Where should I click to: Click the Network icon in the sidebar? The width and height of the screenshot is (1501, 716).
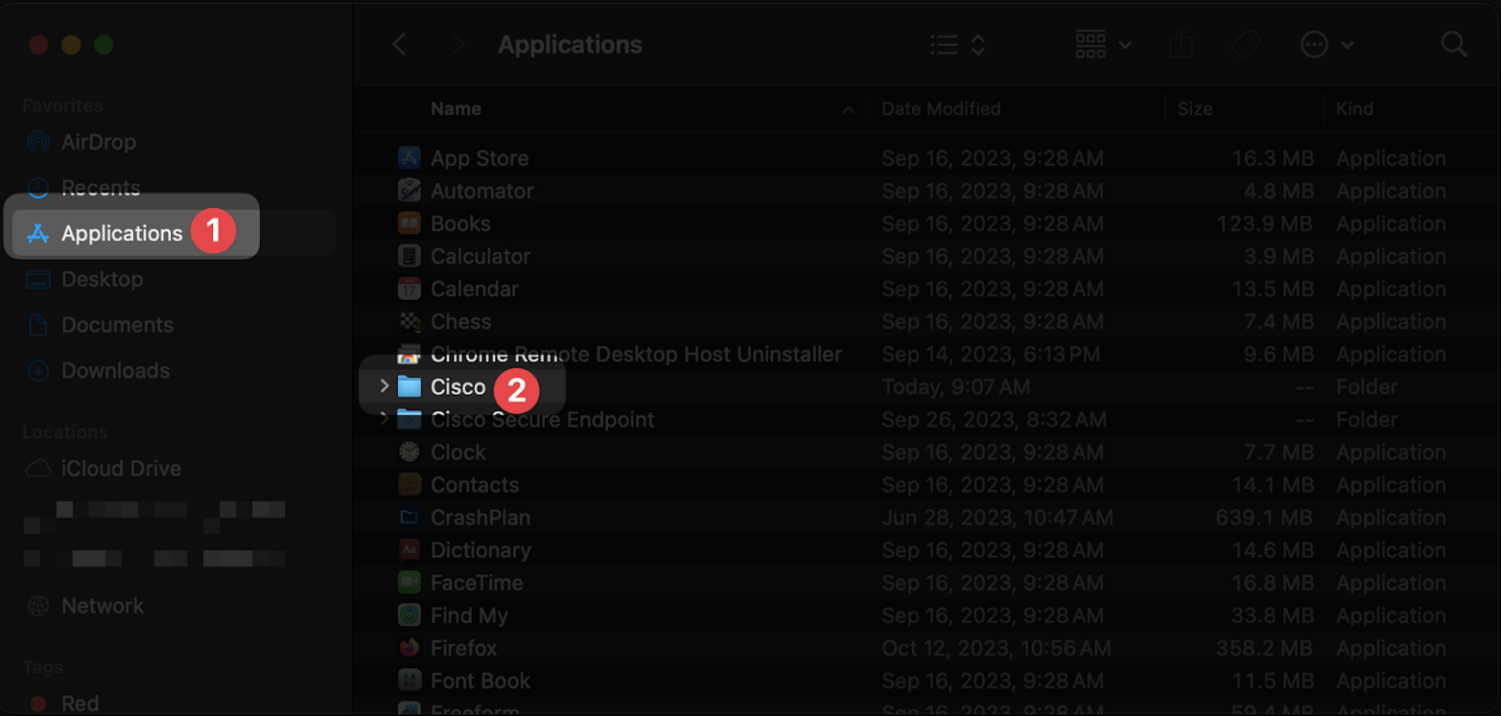point(37,605)
